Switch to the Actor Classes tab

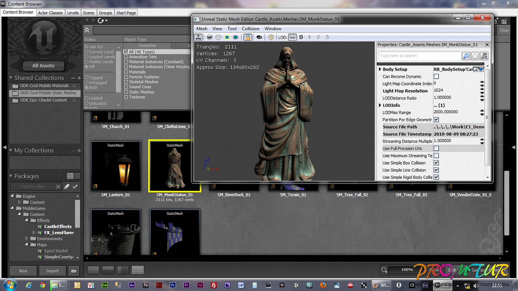tap(50, 13)
